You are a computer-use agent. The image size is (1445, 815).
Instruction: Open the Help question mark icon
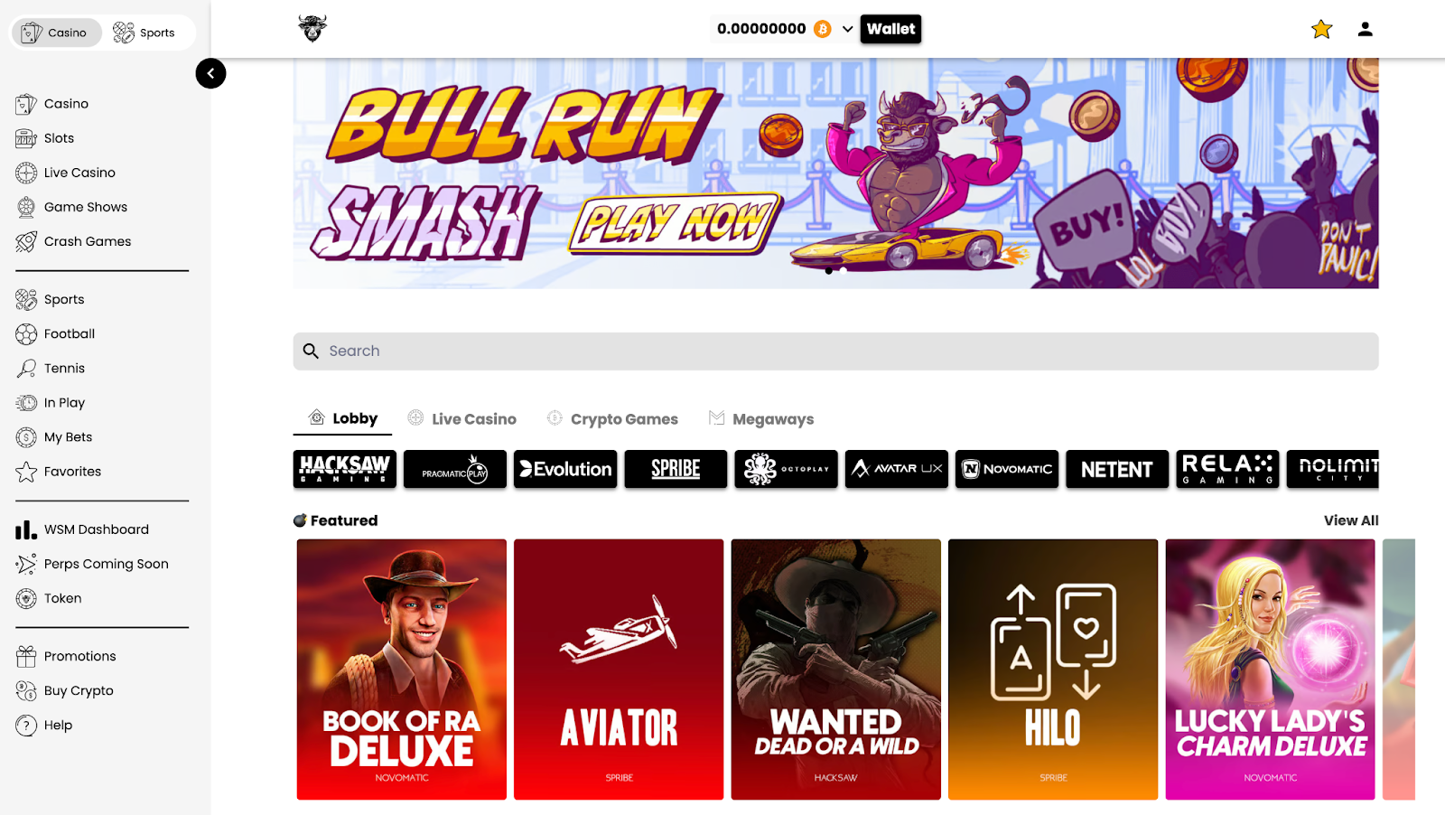click(x=26, y=725)
